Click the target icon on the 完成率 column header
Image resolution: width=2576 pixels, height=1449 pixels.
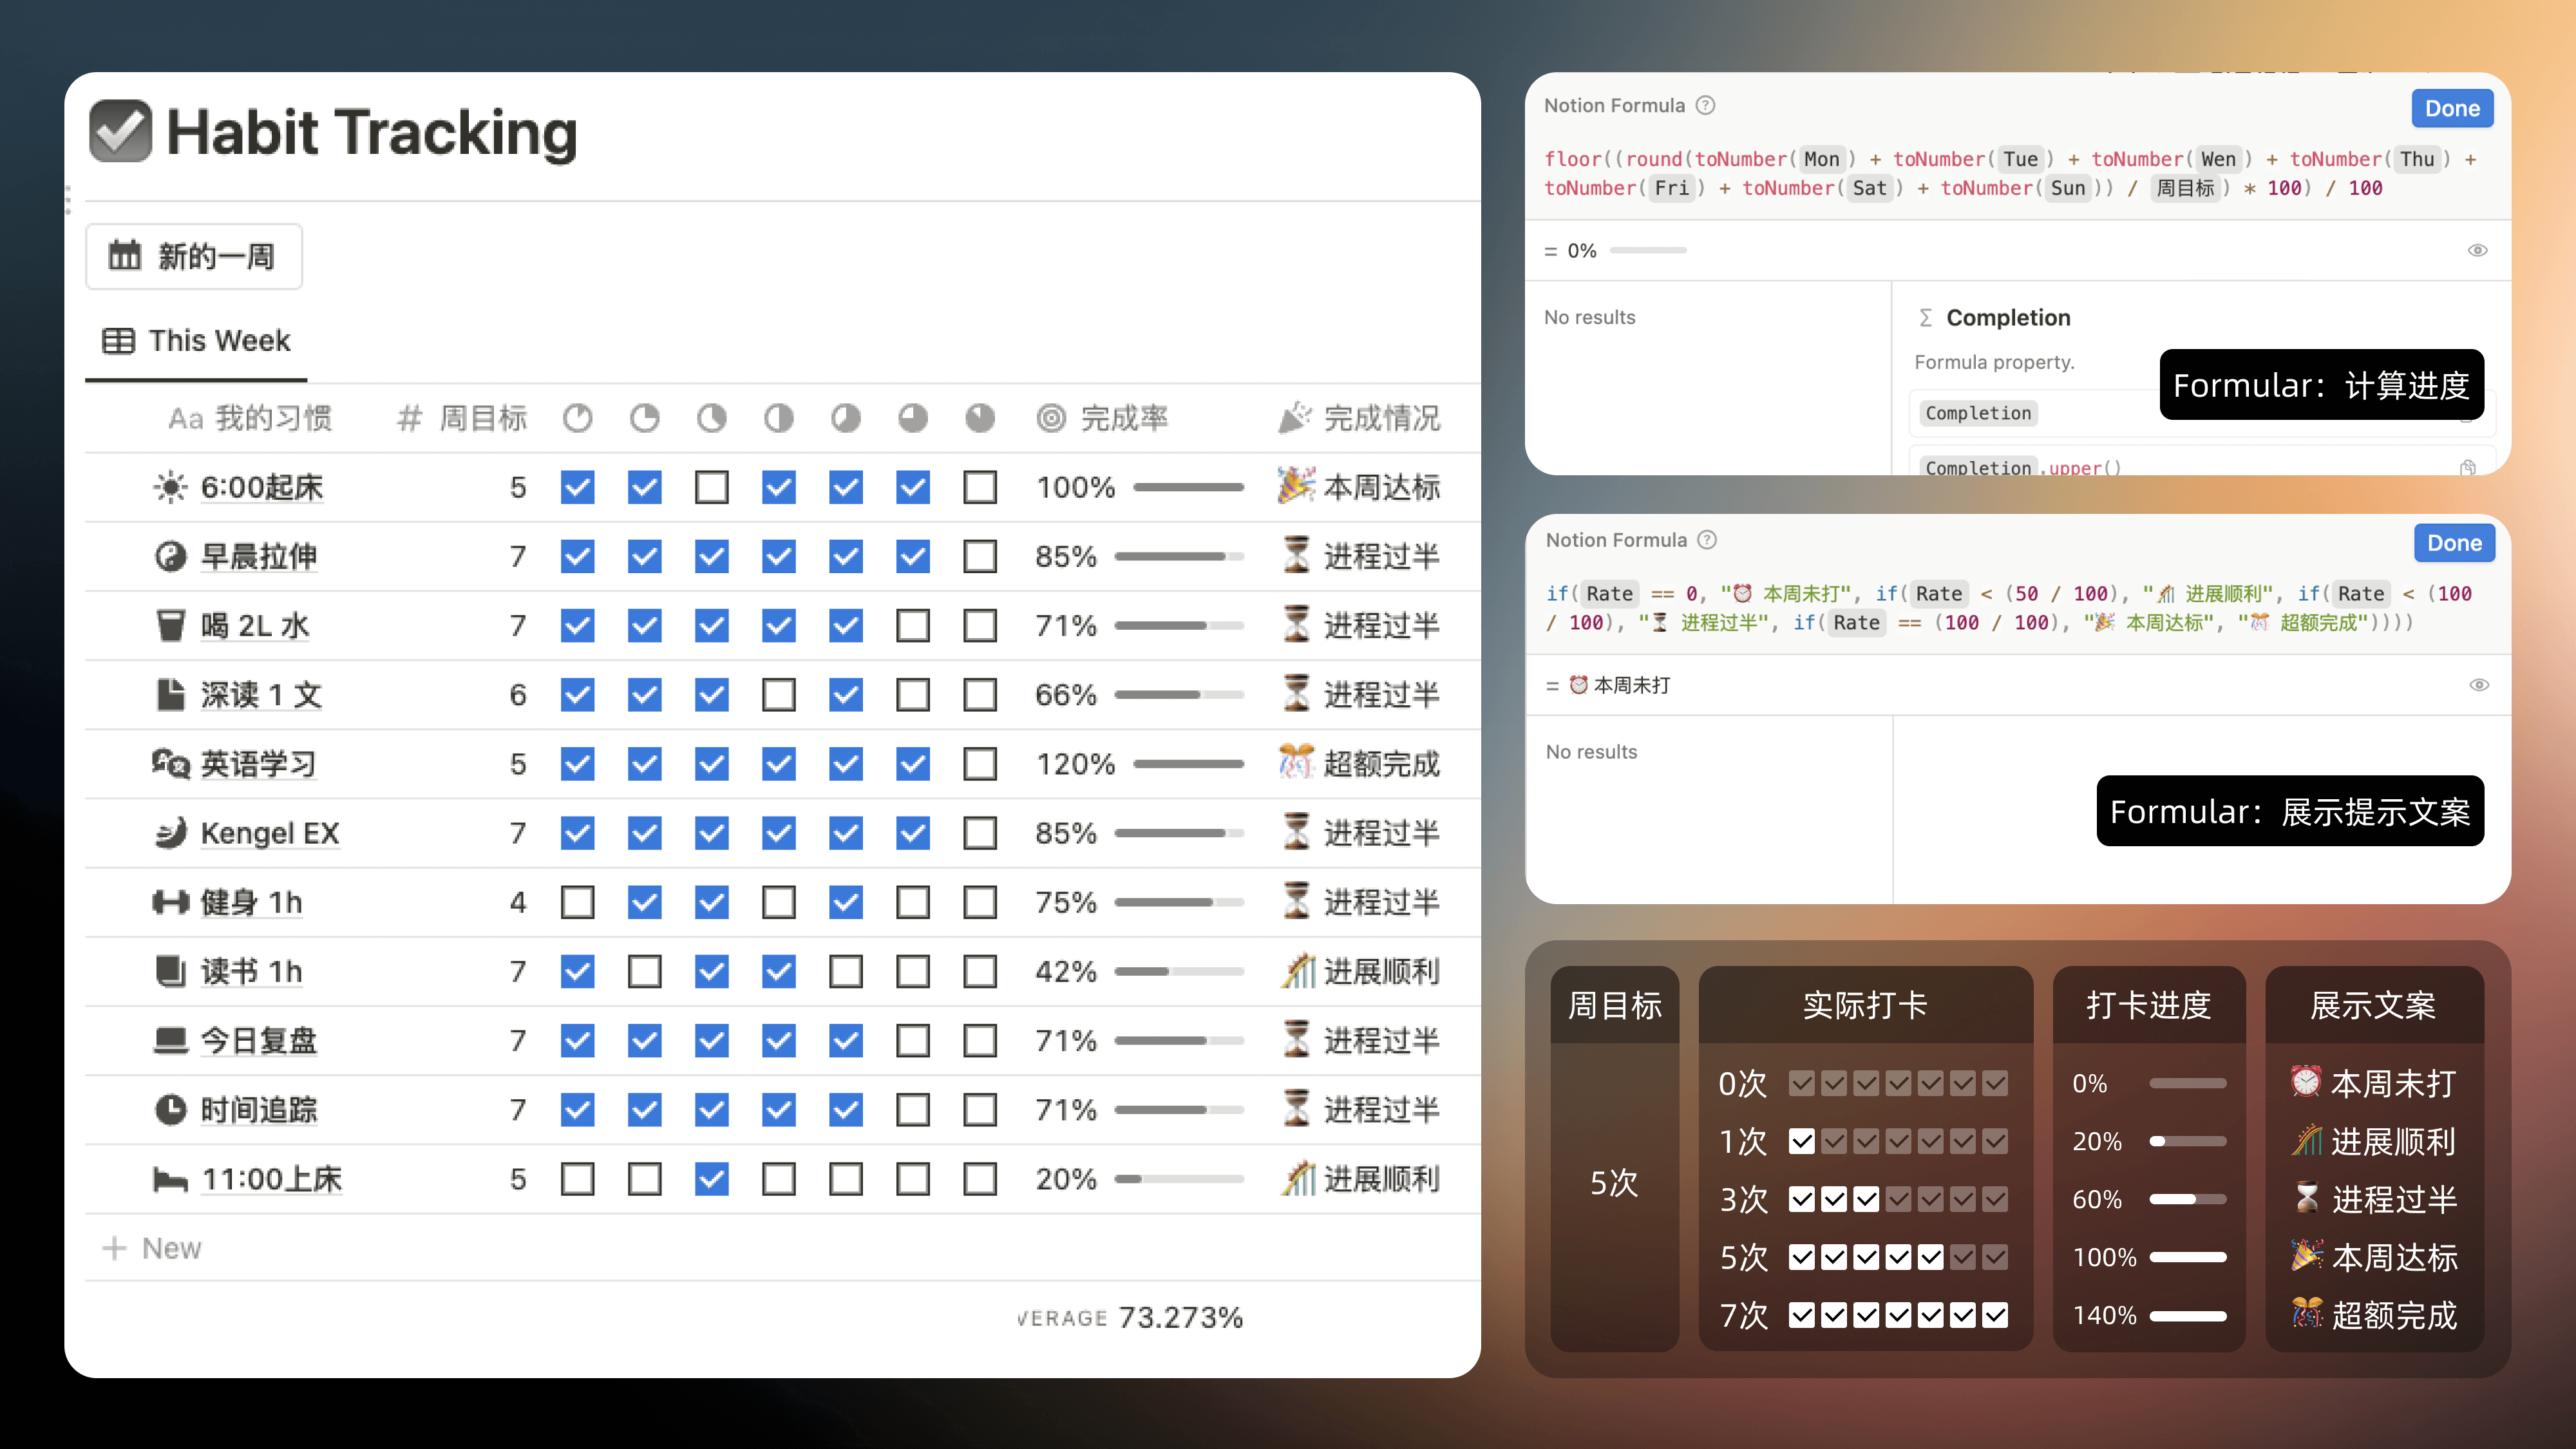1051,419
